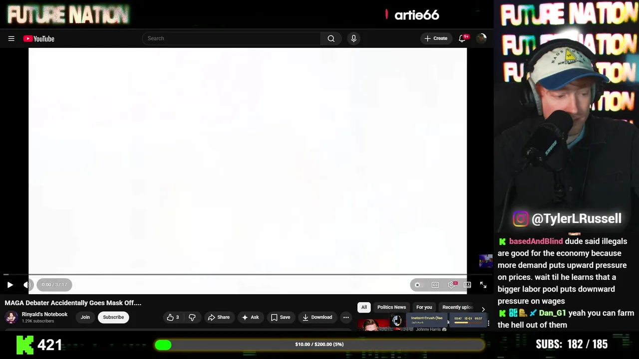Open player settings gear
Image resolution: width=639 pixels, height=359 pixels.
pos(452,285)
